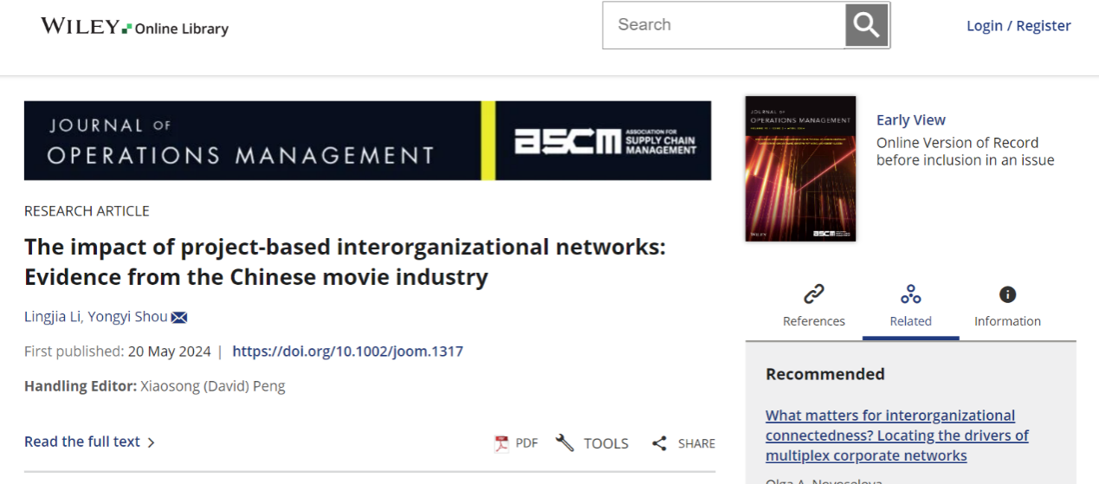Click the ASCM association logo
1099x484 pixels.
[x=605, y=141]
